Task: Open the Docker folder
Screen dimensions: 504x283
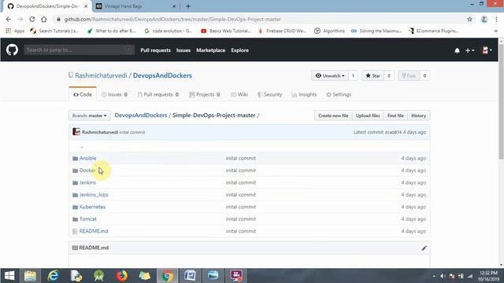Action: [87, 171]
